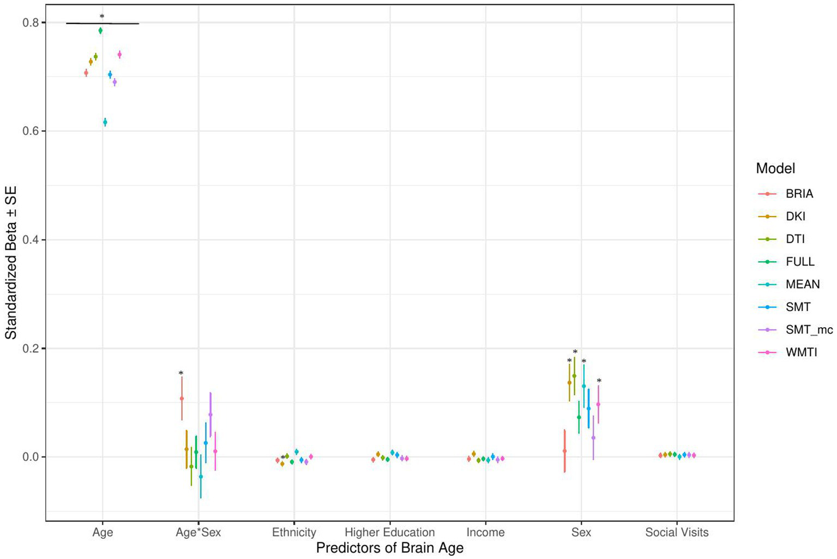837x559 pixels.
Task: Click the 'Standardized Beta ± SE' y-axis title
Action: coord(11,262)
